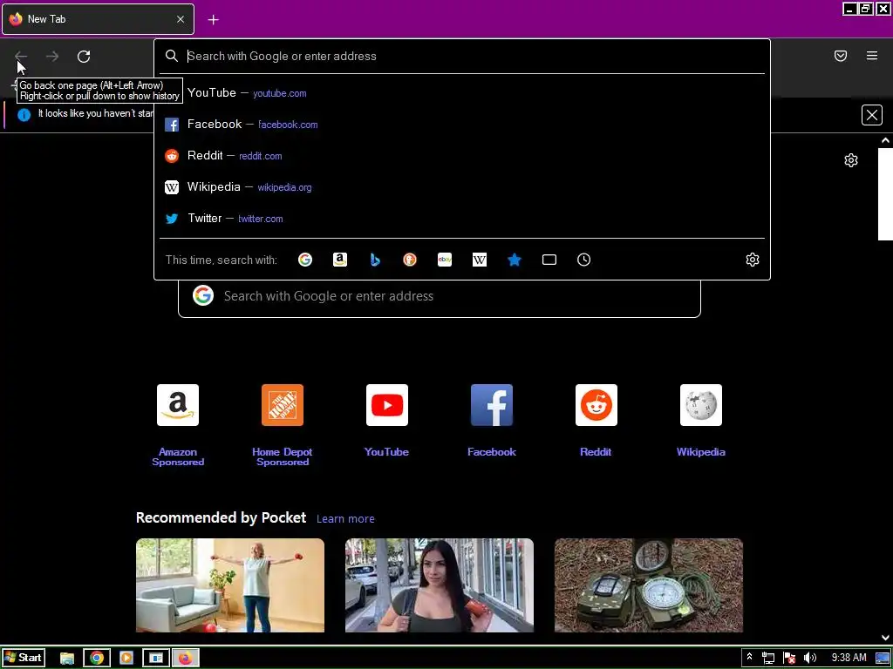Choose the Facebook facebook.com suggestion
The width and height of the screenshot is (893, 669).
click(x=461, y=124)
